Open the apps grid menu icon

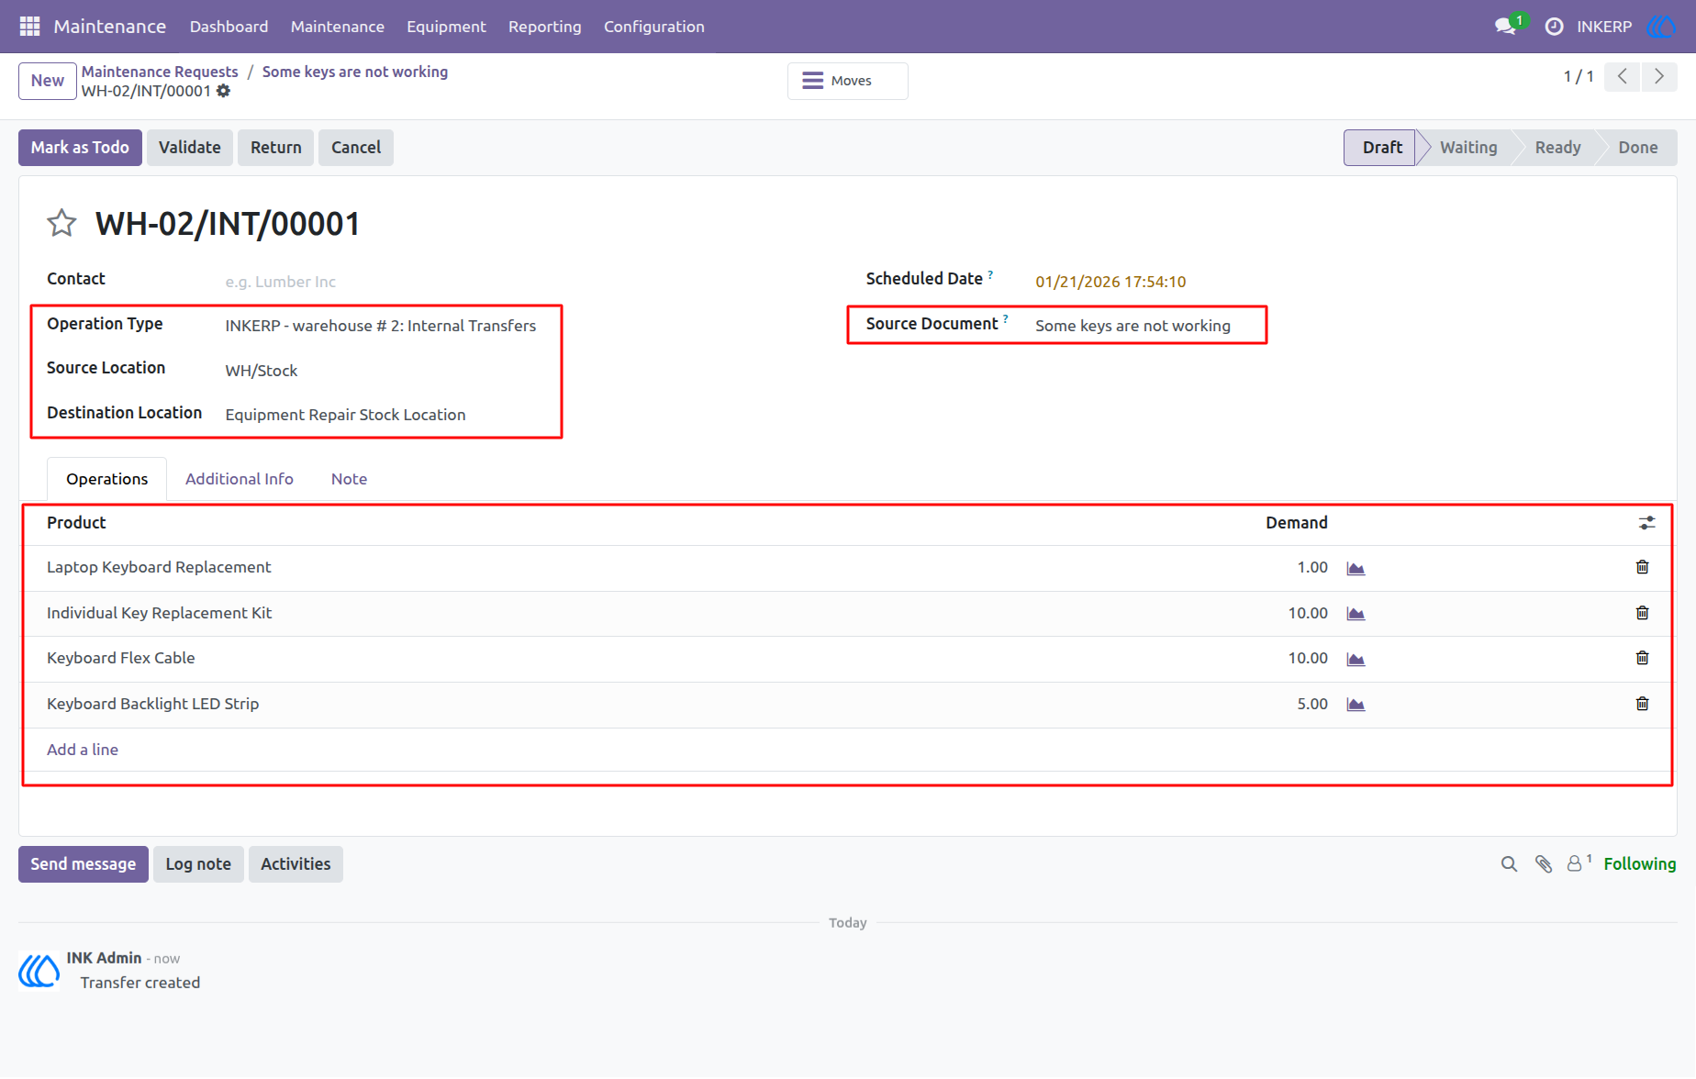coord(29,27)
